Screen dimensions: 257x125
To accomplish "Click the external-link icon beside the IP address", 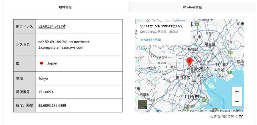I will [x=63, y=26].
